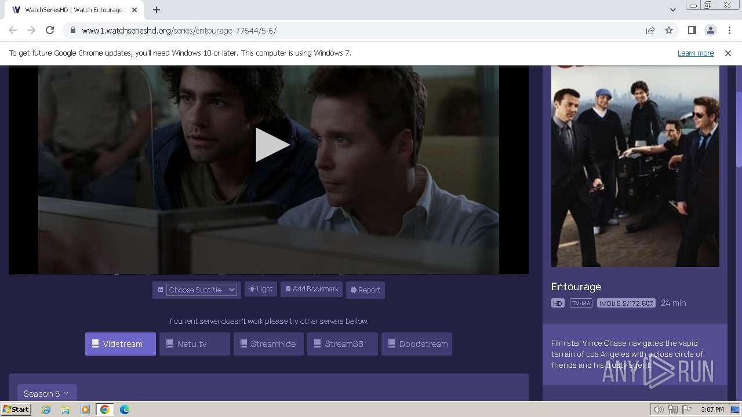The image size is (742, 417).
Task: Click the 24 min duration text
Action: pyautogui.click(x=674, y=303)
